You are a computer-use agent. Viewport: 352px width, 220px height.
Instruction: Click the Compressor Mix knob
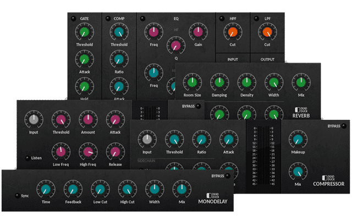tap(298, 172)
